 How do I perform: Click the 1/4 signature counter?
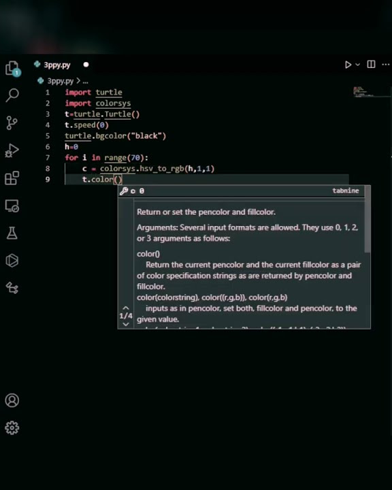point(126,316)
